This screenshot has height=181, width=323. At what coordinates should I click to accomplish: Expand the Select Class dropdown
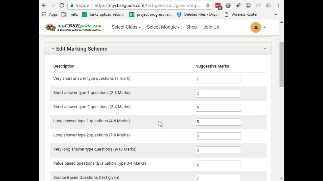point(126,27)
